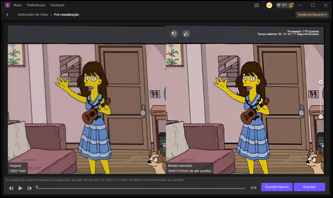333x198 pixels.
Task: Go back with the arrow icon
Action: 8,15
